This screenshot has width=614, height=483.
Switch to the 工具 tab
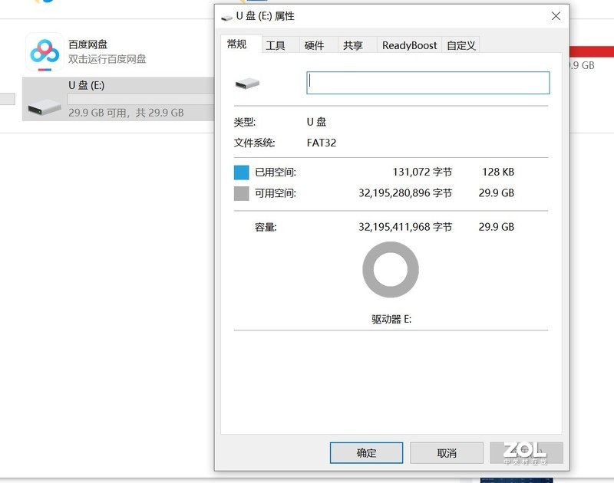pyautogui.click(x=276, y=45)
